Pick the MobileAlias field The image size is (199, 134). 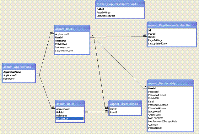point(61,44)
